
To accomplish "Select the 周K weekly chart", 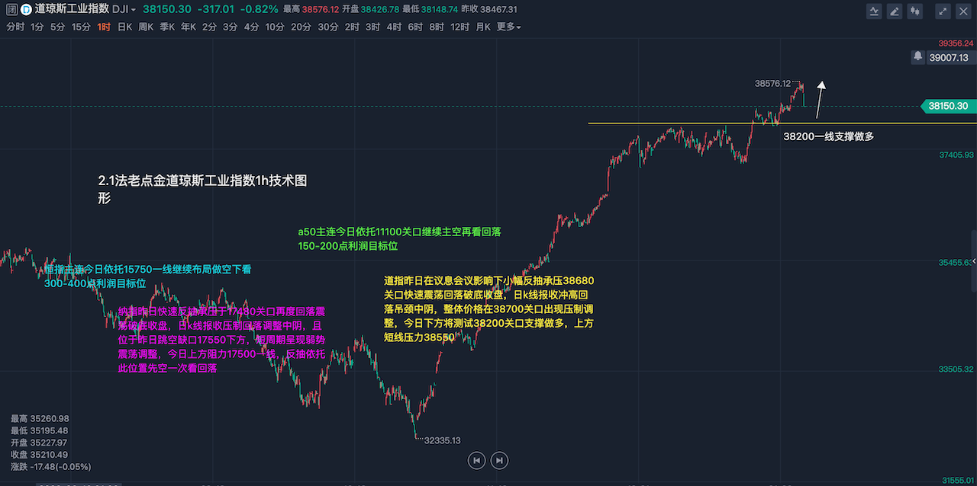I will pos(146,27).
